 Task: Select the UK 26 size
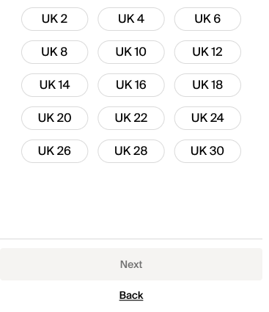tap(54, 151)
